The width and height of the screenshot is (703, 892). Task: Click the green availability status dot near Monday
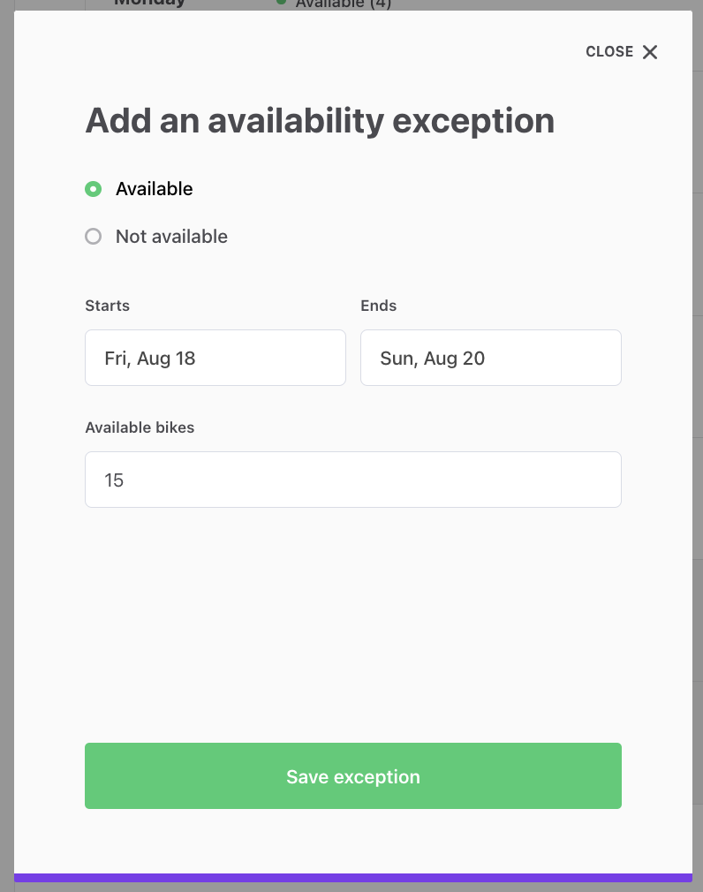pos(281,4)
